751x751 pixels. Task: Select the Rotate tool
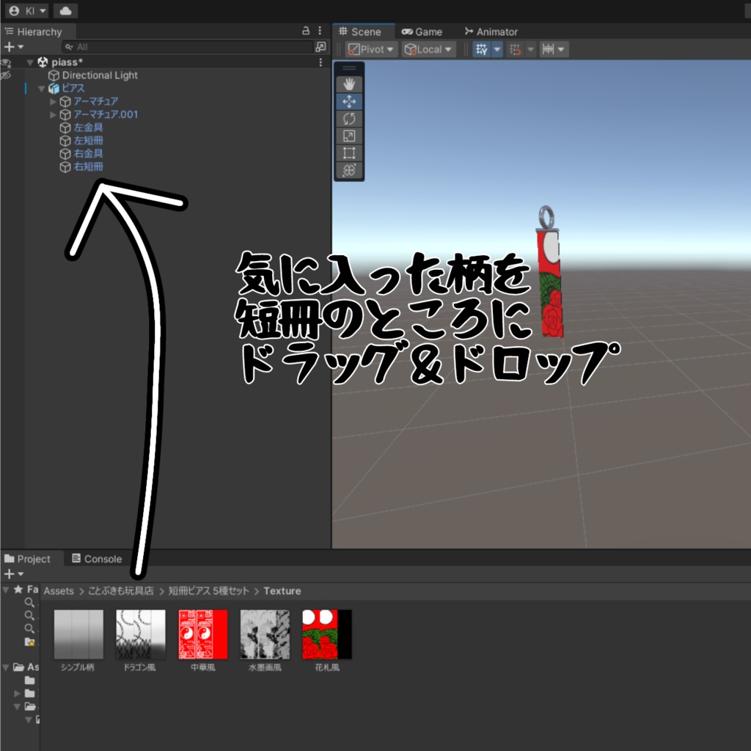click(350, 118)
